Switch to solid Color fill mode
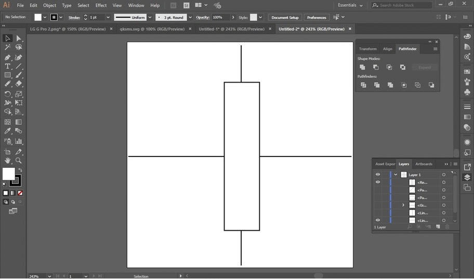This screenshot has width=474, height=279. tap(5, 193)
